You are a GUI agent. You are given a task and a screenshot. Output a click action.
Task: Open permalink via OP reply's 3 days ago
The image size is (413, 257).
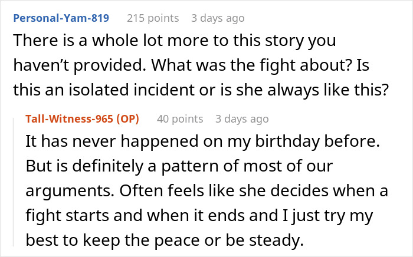coord(242,119)
